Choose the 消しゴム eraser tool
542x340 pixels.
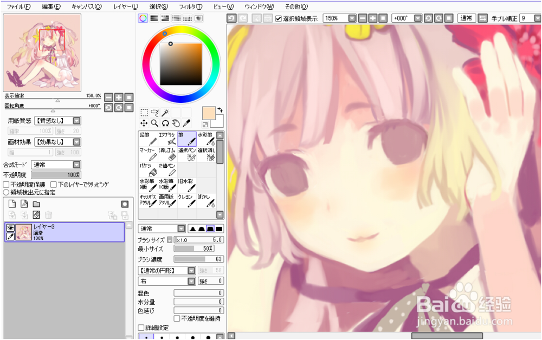[x=167, y=154]
